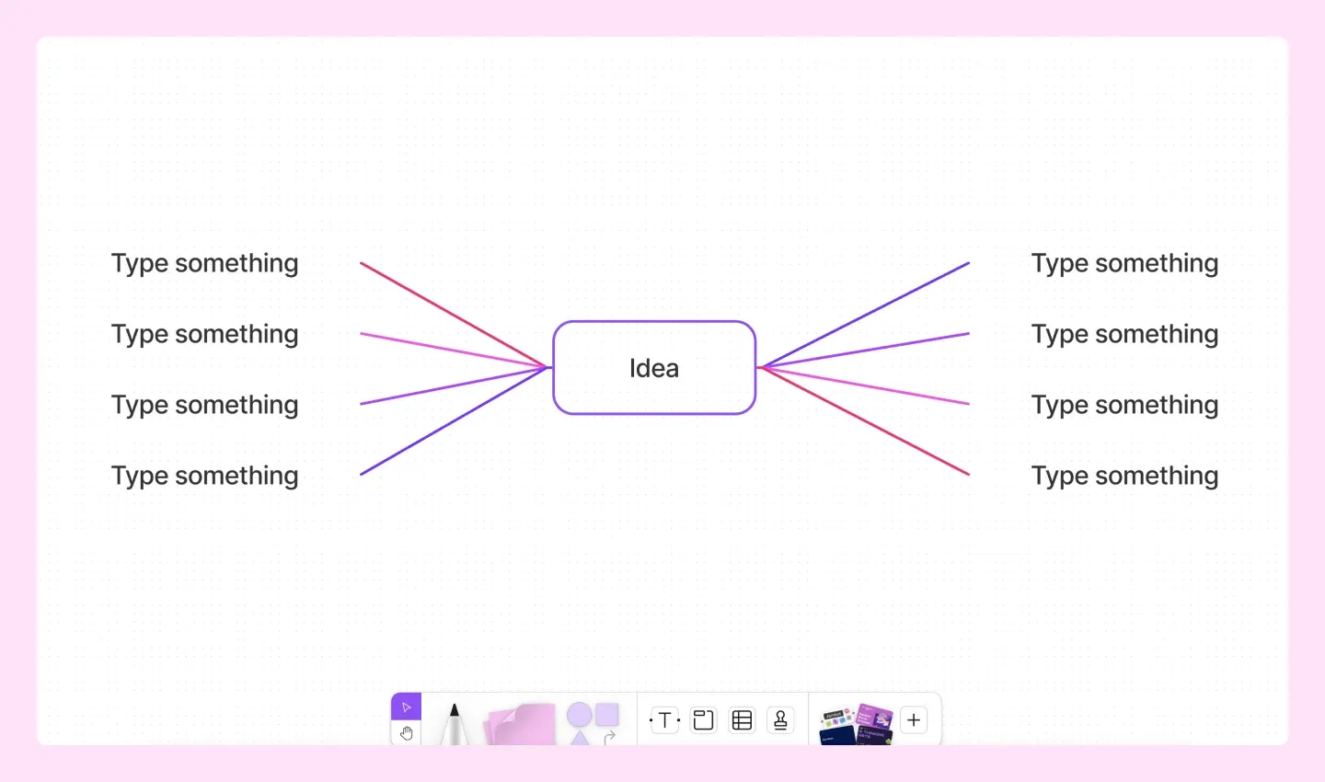Click the plus more-tools button

coord(914,720)
